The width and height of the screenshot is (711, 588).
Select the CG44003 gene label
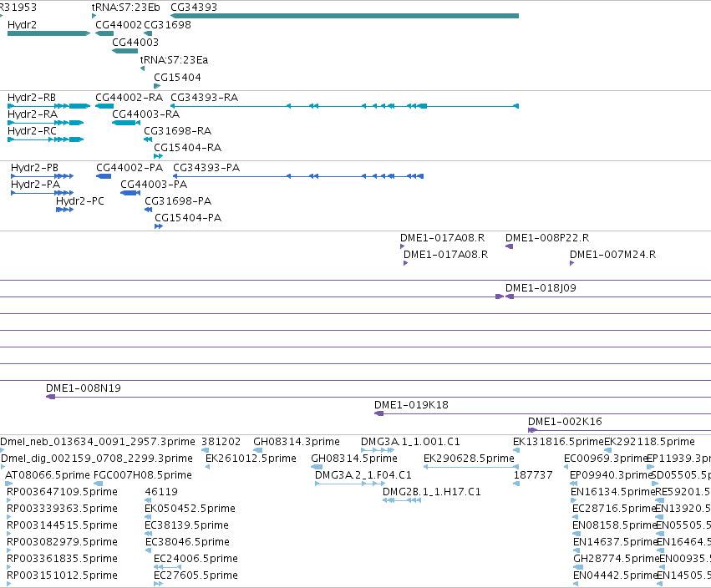[x=135, y=42]
